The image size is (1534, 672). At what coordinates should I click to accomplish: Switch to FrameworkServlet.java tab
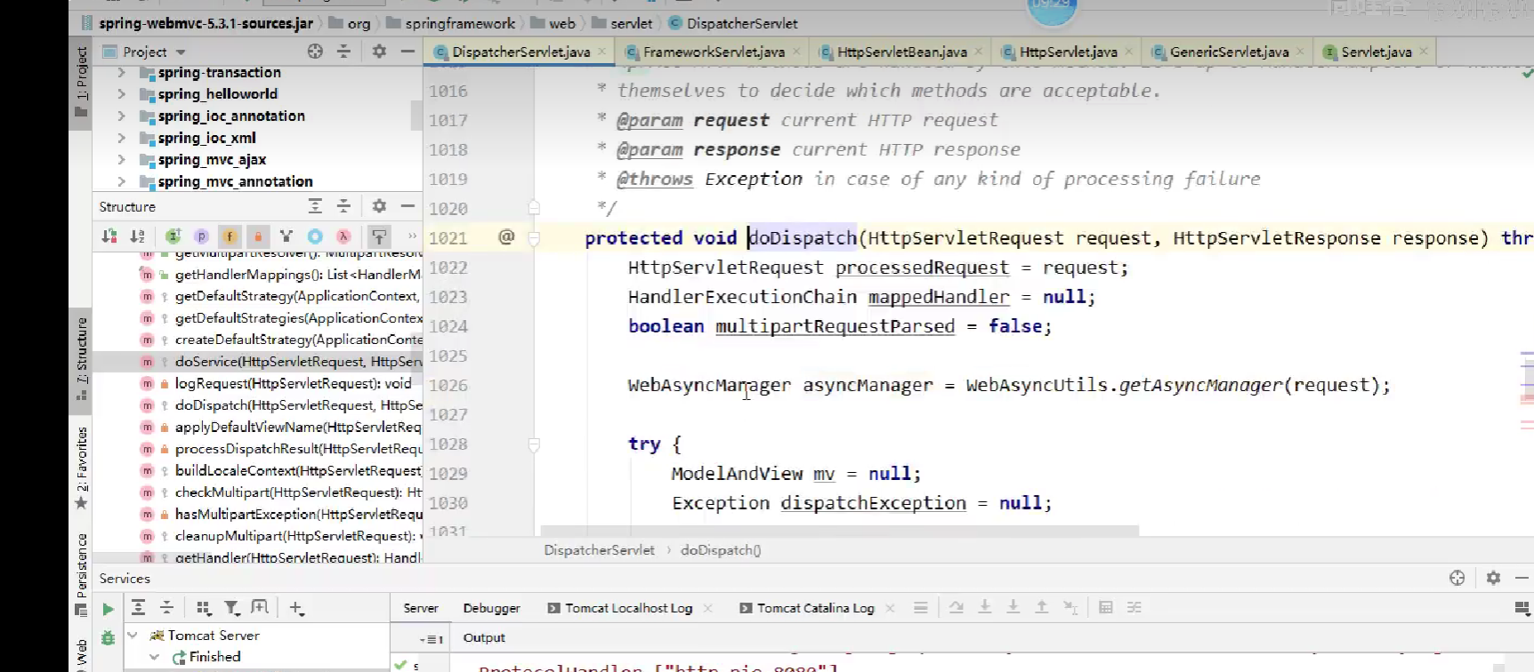pos(713,52)
